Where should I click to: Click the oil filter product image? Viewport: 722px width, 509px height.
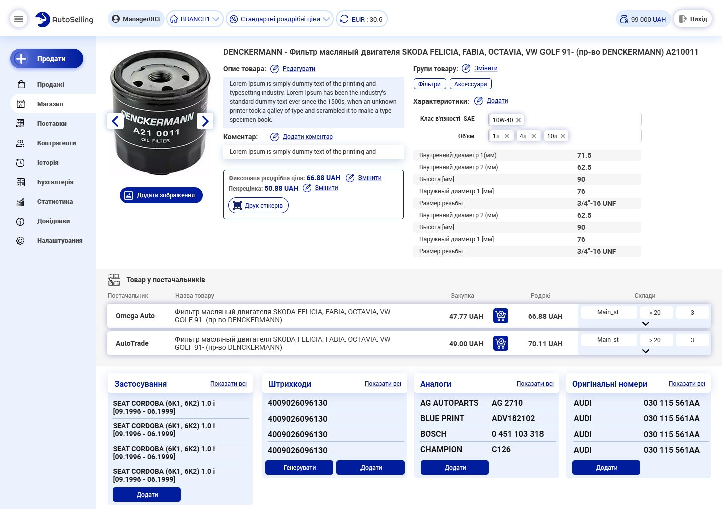click(x=160, y=111)
